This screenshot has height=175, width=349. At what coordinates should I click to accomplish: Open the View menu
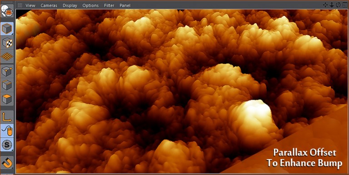pos(30,5)
